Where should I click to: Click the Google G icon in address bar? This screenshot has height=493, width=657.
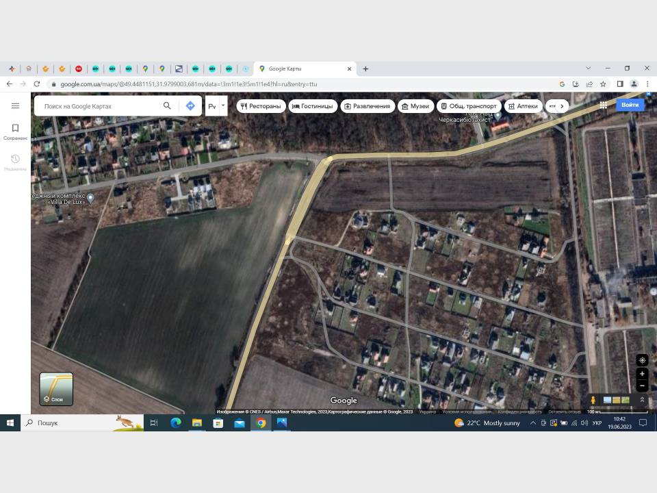pyautogui.click(x=562, y=84)
